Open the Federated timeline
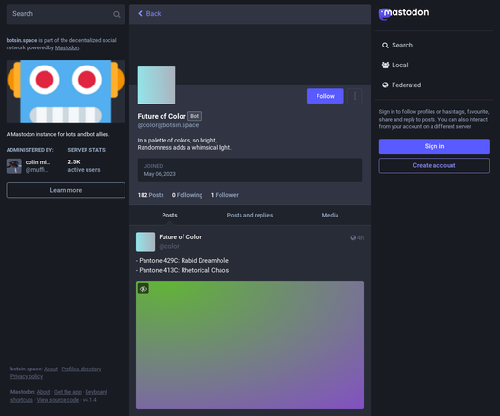Screen dimensions: 500x416 pos(401,85)
